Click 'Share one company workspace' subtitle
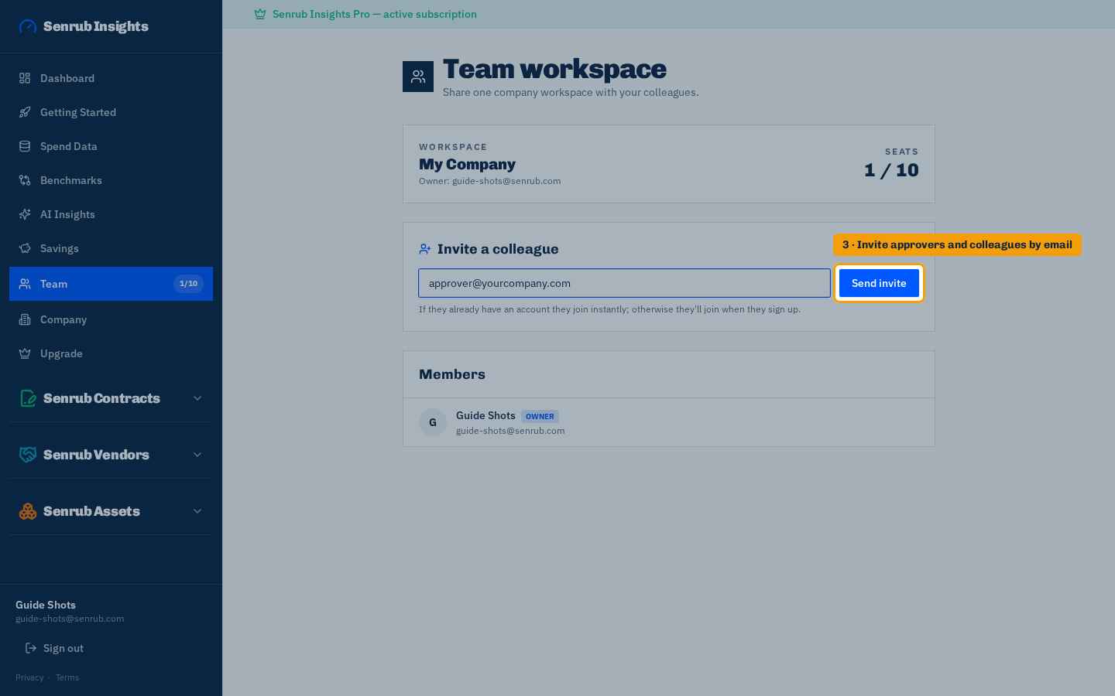 point(571,92)
